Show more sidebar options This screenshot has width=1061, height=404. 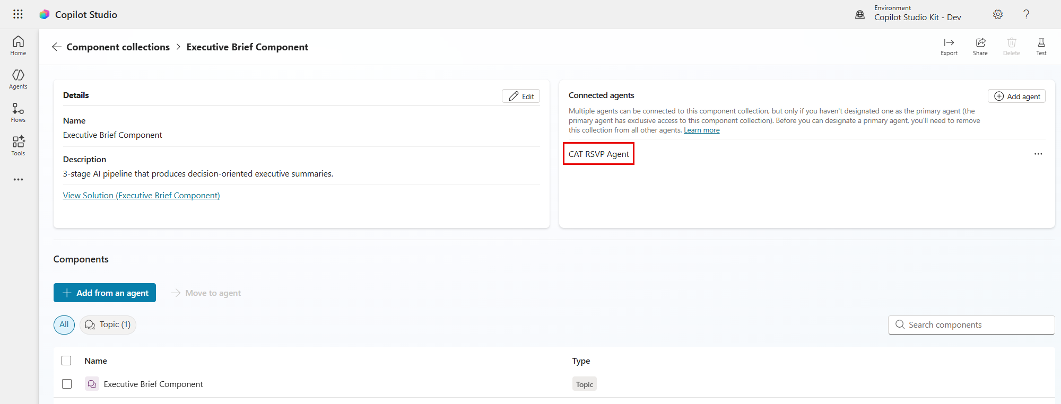[x=18, y=180]
